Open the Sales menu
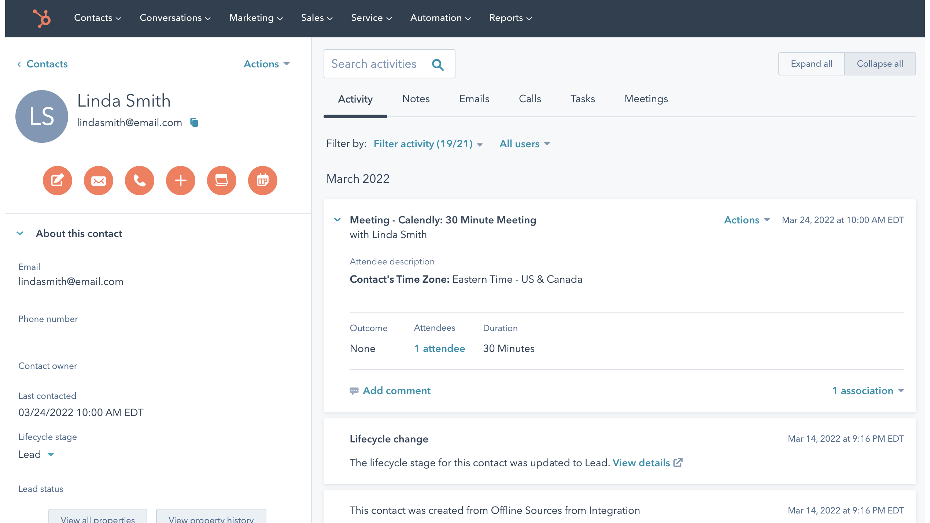 317,18
